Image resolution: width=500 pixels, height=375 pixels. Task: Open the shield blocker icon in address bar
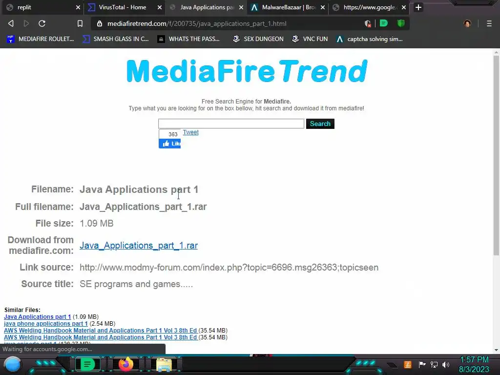tap(368, 23)
